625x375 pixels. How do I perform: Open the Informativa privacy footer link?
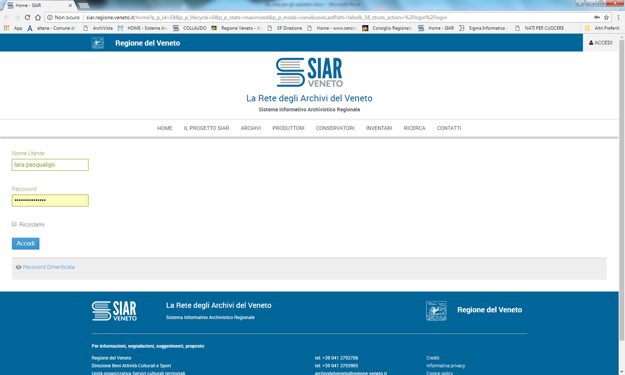(x=445, y=366)
